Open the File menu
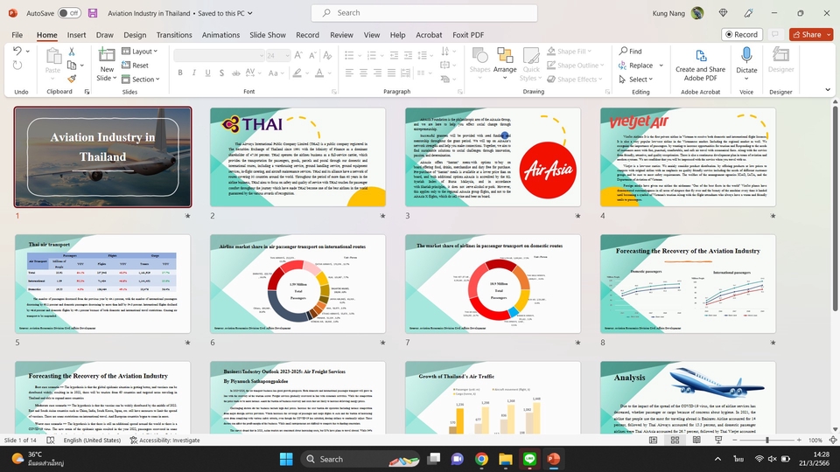 17,35
